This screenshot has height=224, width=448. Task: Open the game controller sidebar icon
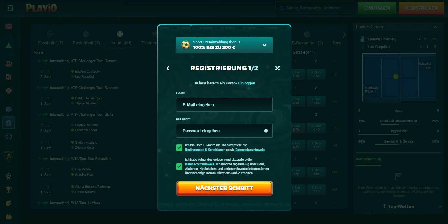[9, 136]
